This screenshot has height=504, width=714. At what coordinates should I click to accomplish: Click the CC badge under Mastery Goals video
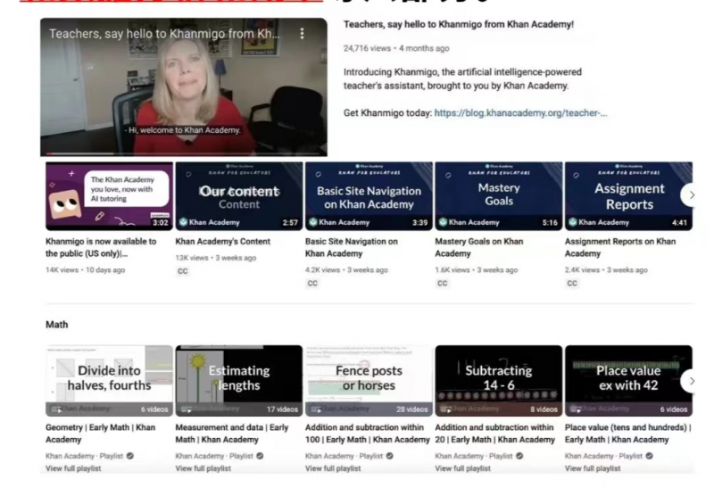coord(442,283)
